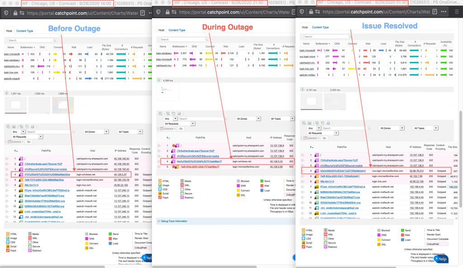Open IP address link 52.96.79.210 in right window
Image resolution: width=463 pixels, height=268 pixels.
coord(416,171)
